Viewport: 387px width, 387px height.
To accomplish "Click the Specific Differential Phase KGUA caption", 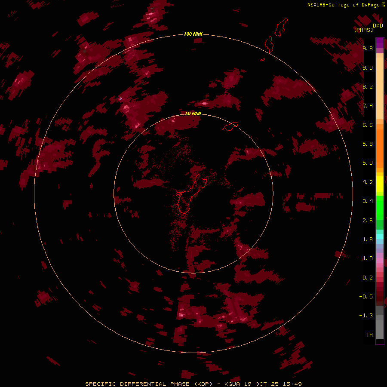I will coord(193,384).
